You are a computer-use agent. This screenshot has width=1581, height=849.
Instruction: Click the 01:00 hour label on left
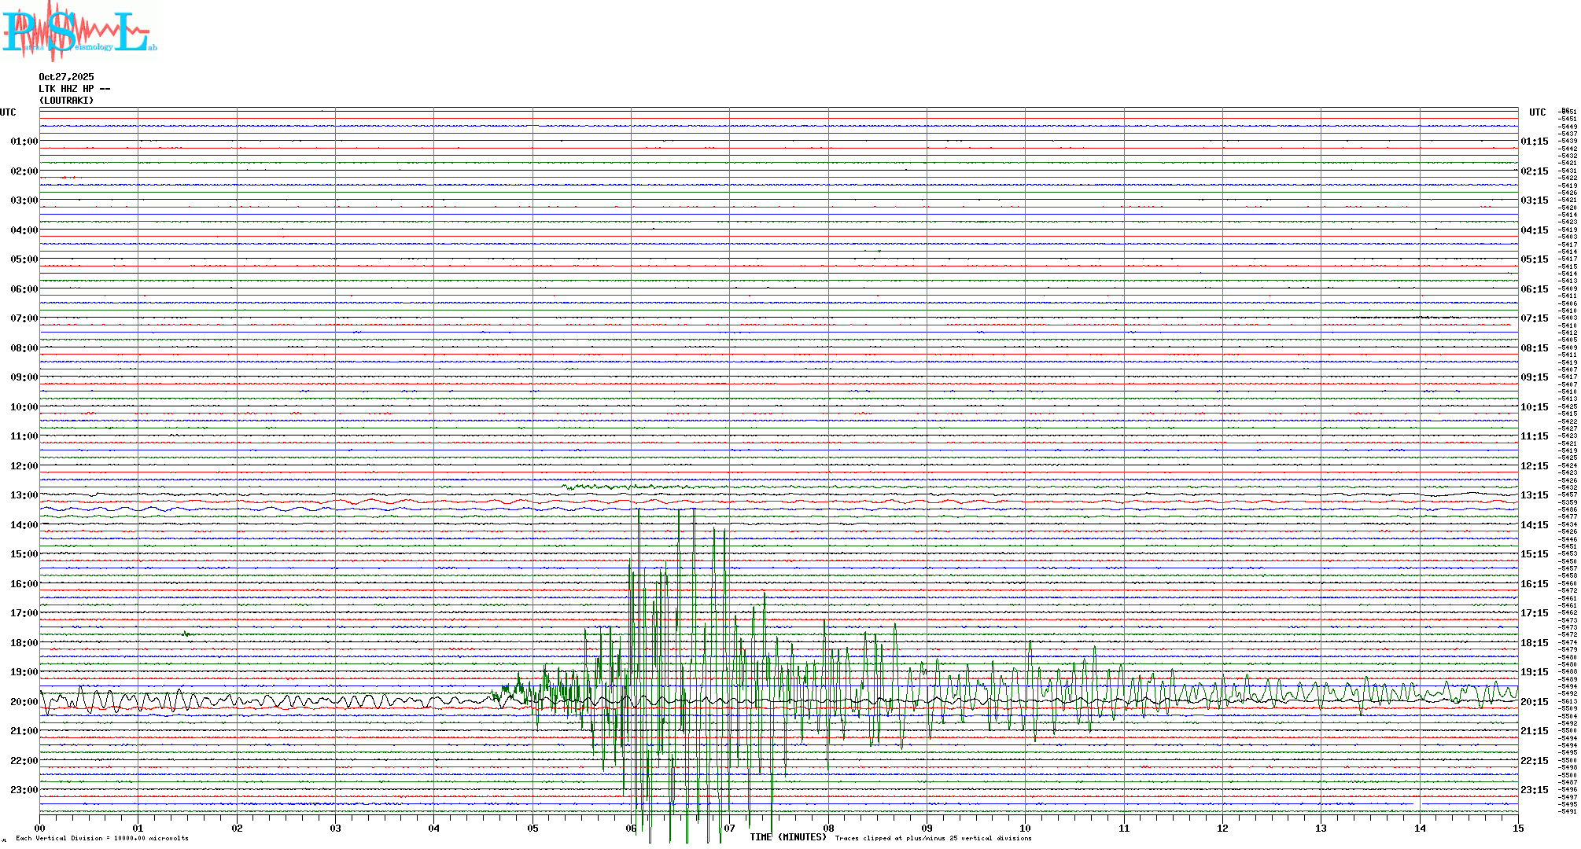(24, 141)
